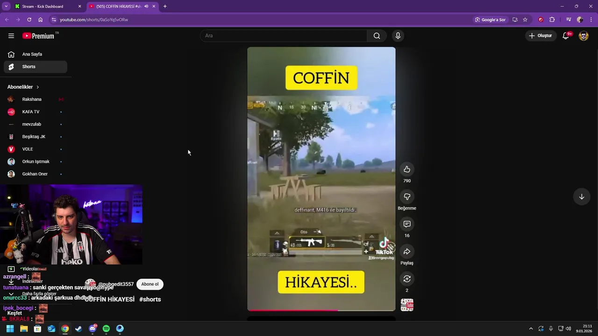The image size is (598, 336).
Task: Open mevzulab subscription channel
Action: (36, 124)
